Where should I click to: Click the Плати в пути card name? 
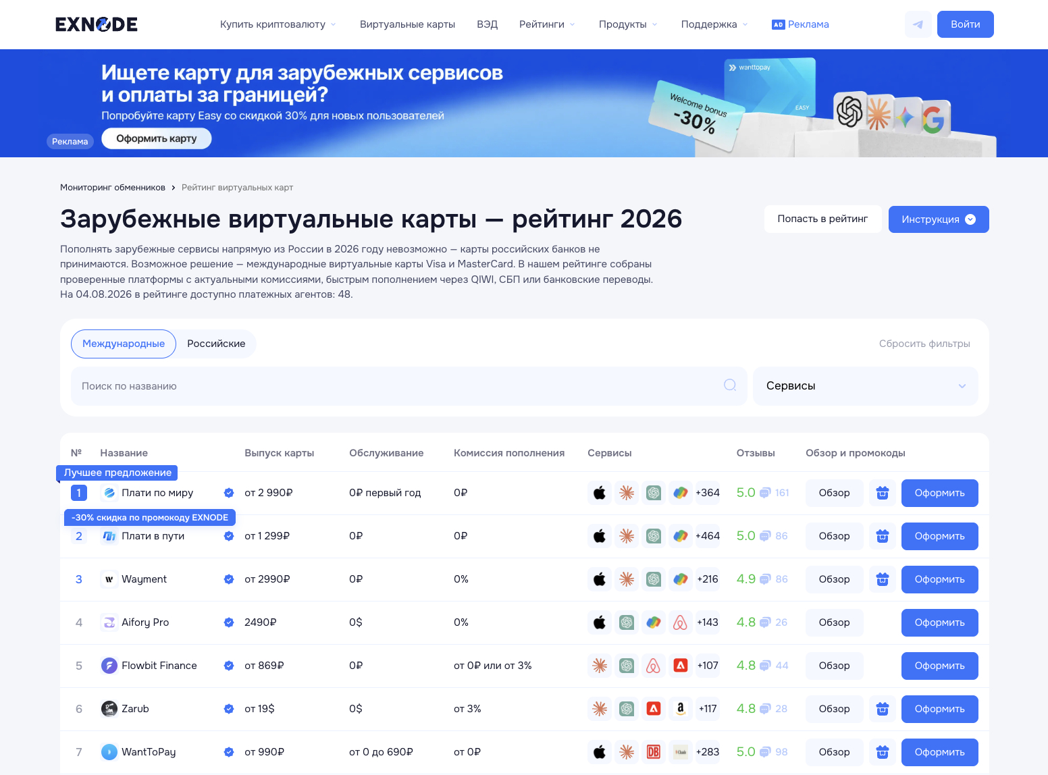[x=153, y=536]
